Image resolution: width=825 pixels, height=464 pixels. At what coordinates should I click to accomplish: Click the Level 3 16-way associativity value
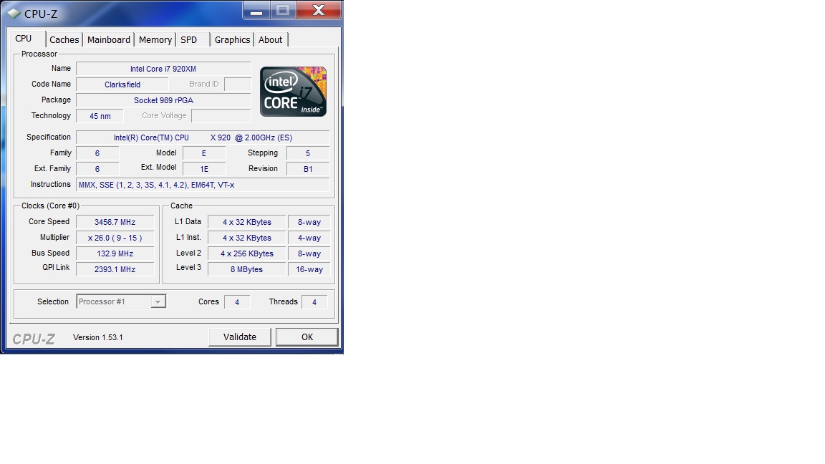[x=309, y=270]
